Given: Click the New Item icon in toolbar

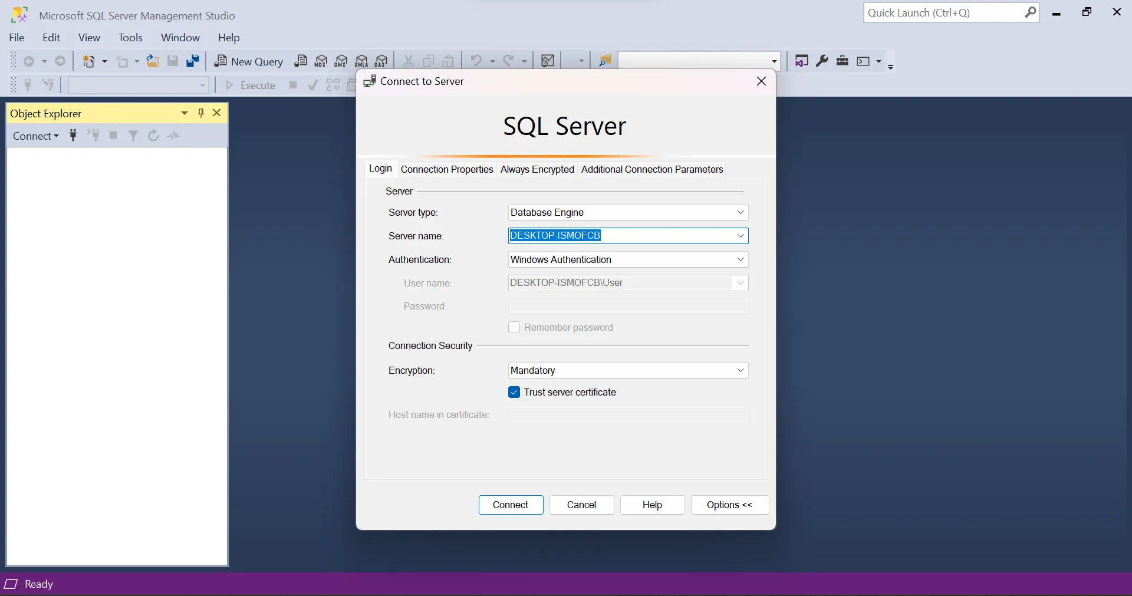Looking at the screenshot, I should pos(88,61).
